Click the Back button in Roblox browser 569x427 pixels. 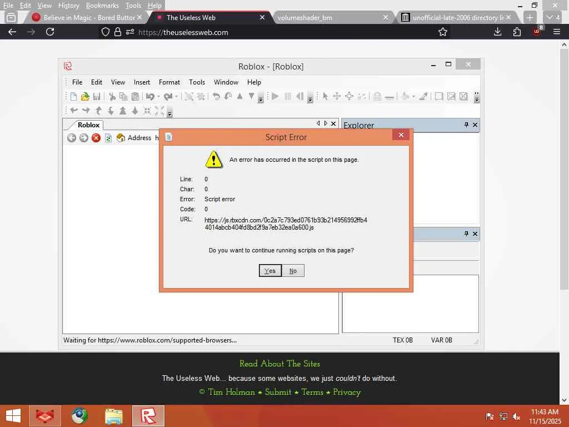tap(72, 138)
